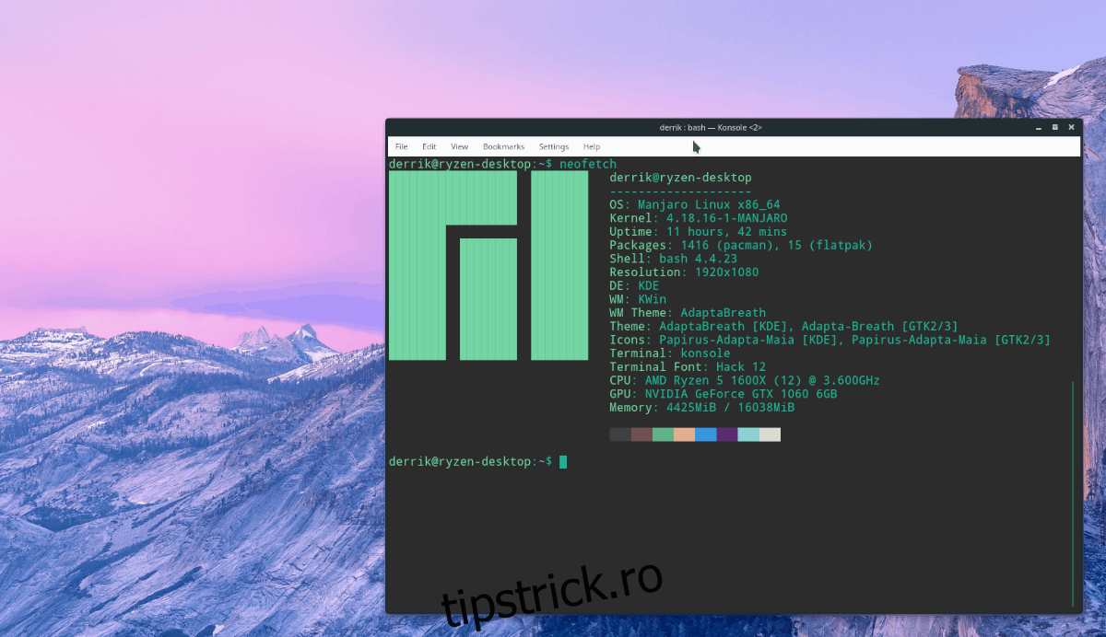Expand the Bookmarks menu
Image resolution: width=1106 pixels, height=637 pixels.
pos(503,146)
